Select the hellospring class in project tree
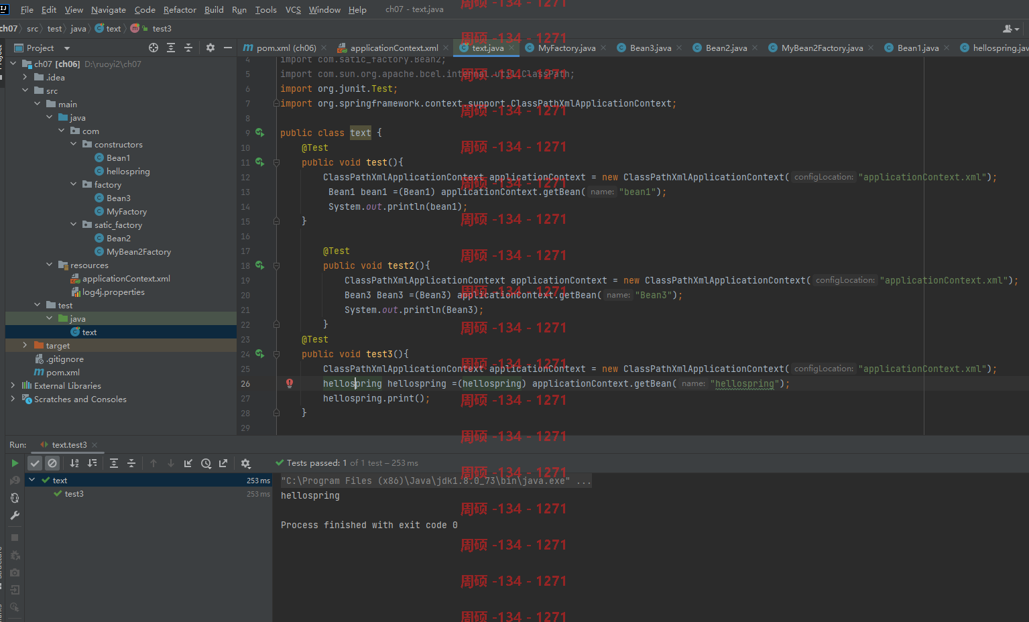This screenshot has height=622, width=1029. click(x=127, y=171)
